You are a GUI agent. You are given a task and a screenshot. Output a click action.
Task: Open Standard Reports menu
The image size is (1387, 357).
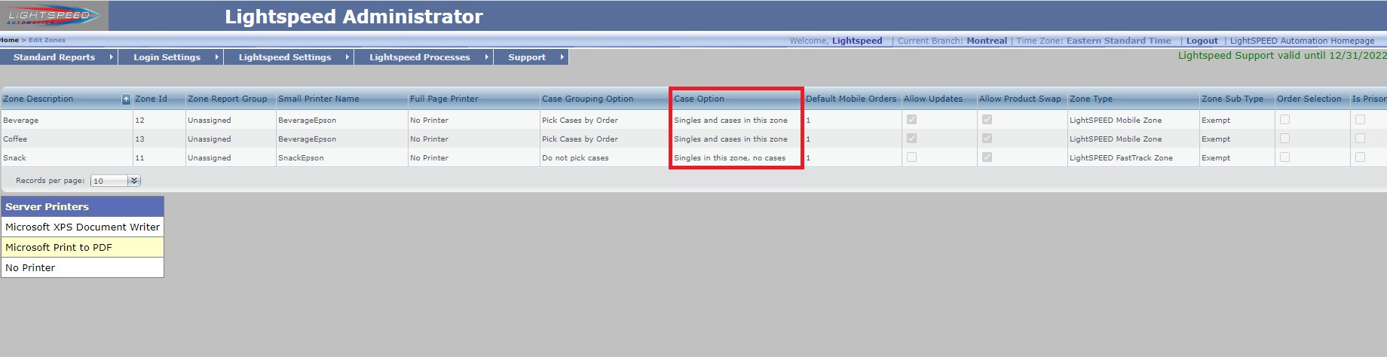[54, 57]
